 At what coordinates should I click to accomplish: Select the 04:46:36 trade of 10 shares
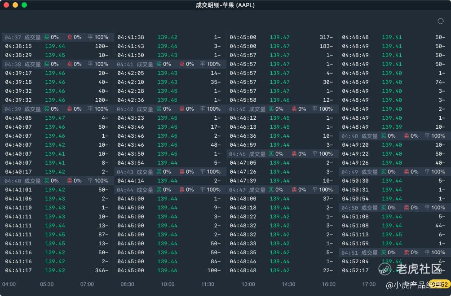coord(283,136)
